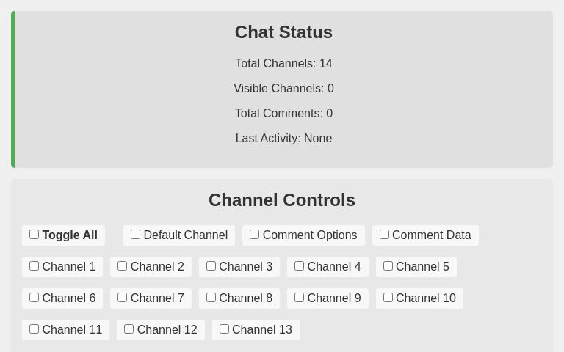Tick the Channel 6 checkbox
The width and height of the screenshot is (564, 352).
[x=35, y=298]
